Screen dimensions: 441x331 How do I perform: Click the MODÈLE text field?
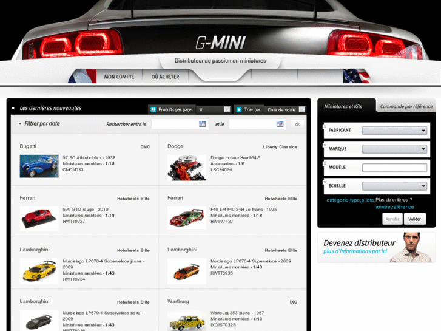pyautogui.click(x=394, y=168)
